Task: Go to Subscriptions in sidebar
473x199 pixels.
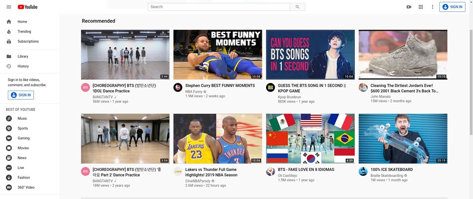Action: pos(30,41)
